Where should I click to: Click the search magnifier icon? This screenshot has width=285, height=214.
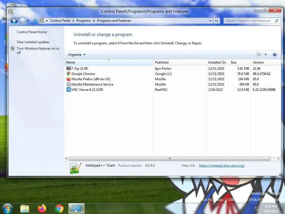point(277,21)
